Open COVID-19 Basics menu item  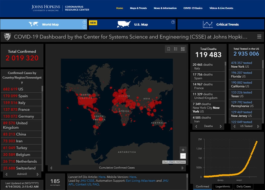pyautogui.click(x=193, y=8)
